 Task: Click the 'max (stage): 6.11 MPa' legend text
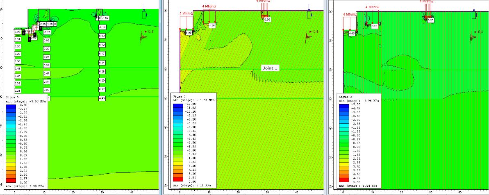(192, 185)
